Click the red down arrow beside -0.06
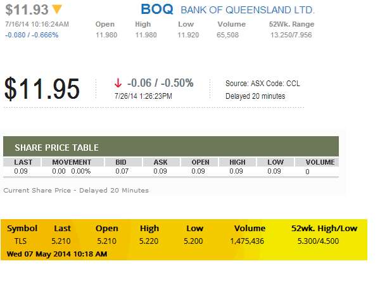This screenshot has width=380, height=285. coord(118,83)
